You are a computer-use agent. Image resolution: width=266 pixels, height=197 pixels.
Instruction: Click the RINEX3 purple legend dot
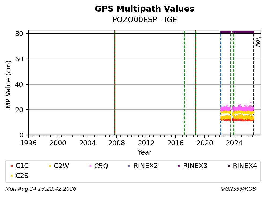click(x=179, y=166)
